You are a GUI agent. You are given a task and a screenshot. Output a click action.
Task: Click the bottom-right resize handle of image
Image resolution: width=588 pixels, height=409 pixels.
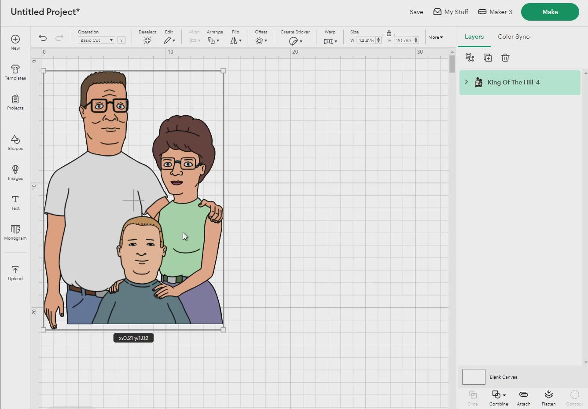tap(223, 329)
